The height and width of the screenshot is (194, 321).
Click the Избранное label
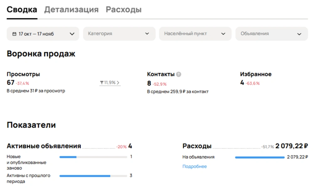click(x=256, y=74)
